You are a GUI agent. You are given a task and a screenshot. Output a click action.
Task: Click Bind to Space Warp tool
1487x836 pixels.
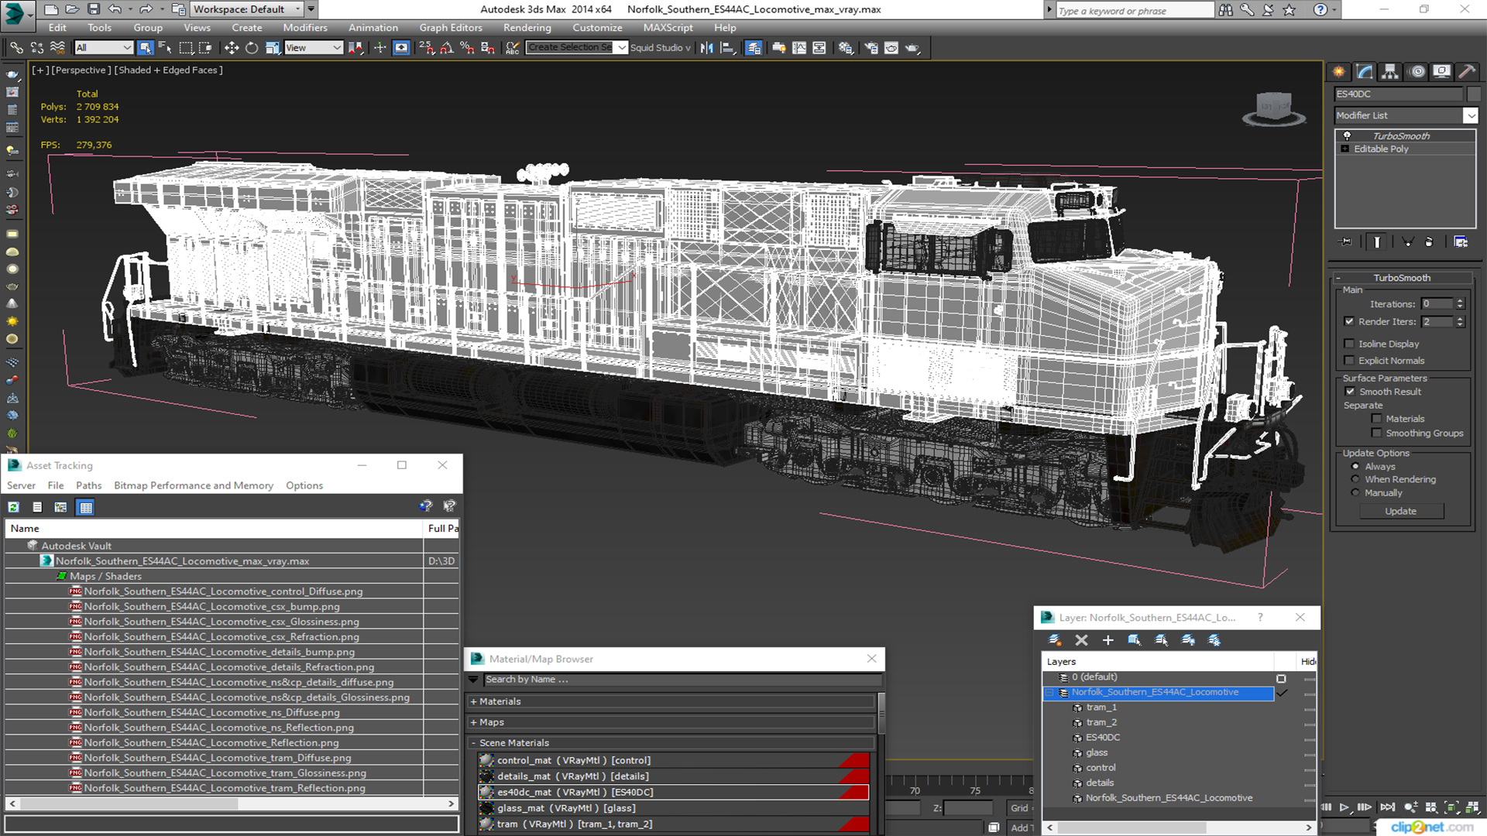[x=57, y=48]
